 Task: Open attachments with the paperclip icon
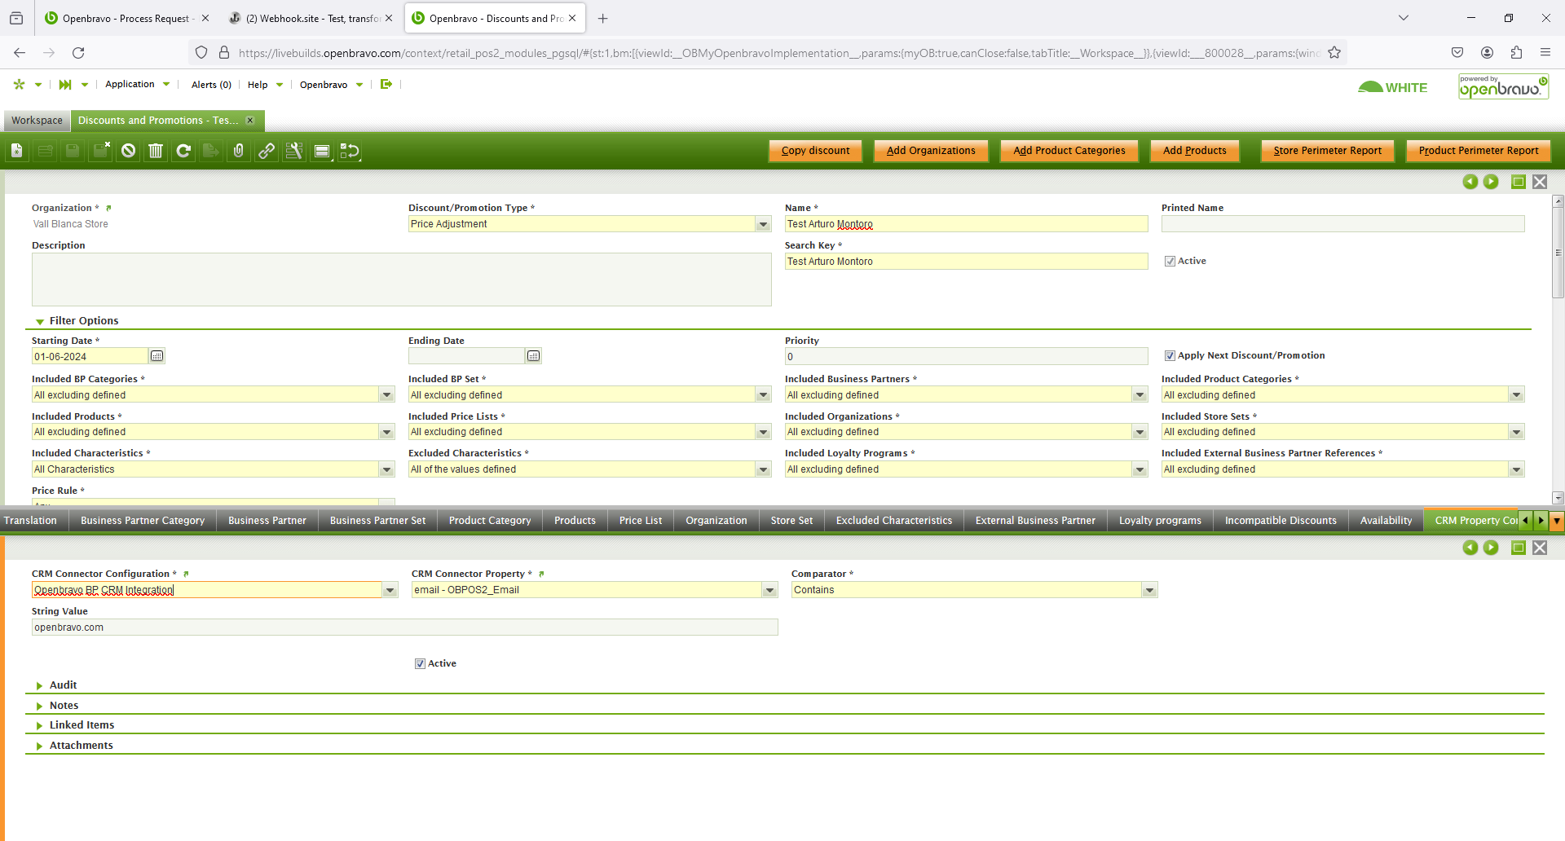[x=239, y=151]
